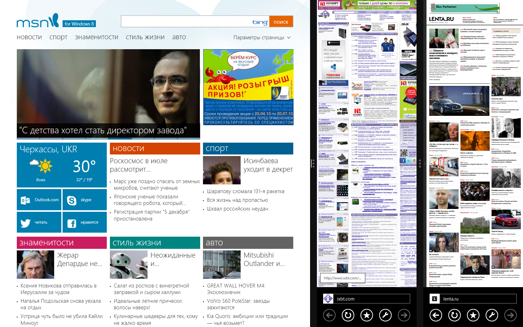This screenshot has width=523, height=327.
Task: Open 'Mitsubishi Outlander и...' headline
Action: click(x=264, y=259)
